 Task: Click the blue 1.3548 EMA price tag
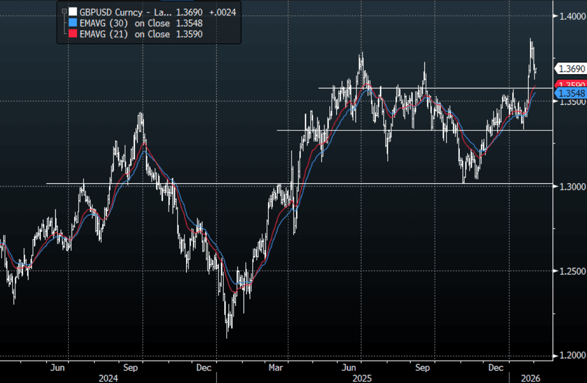tap(570, 93)
